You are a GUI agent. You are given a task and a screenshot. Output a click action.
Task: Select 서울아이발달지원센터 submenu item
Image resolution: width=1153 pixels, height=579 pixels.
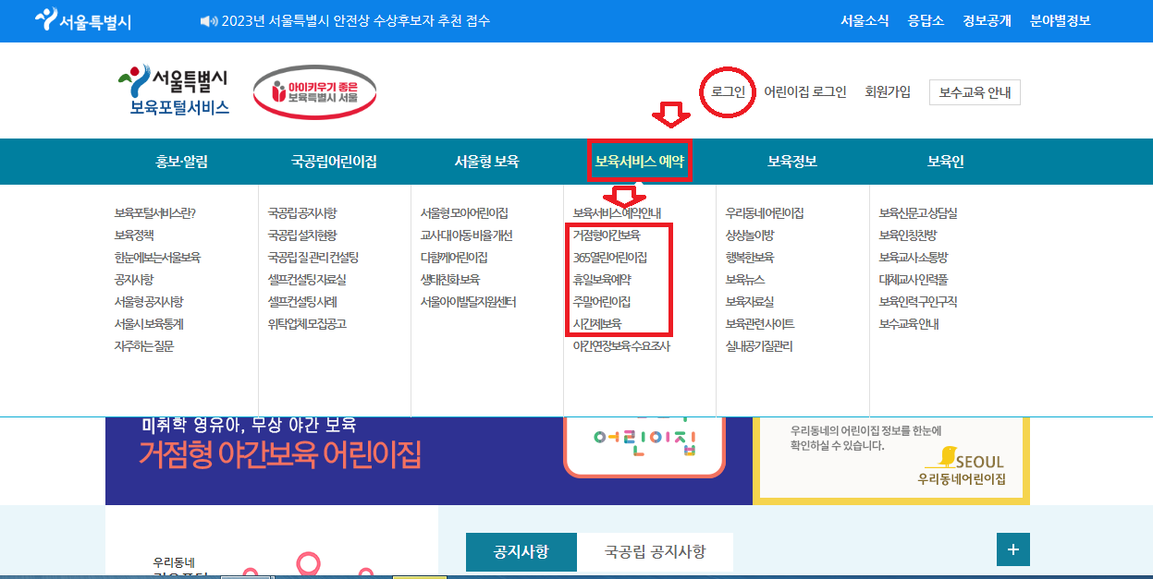click(468, 302)
